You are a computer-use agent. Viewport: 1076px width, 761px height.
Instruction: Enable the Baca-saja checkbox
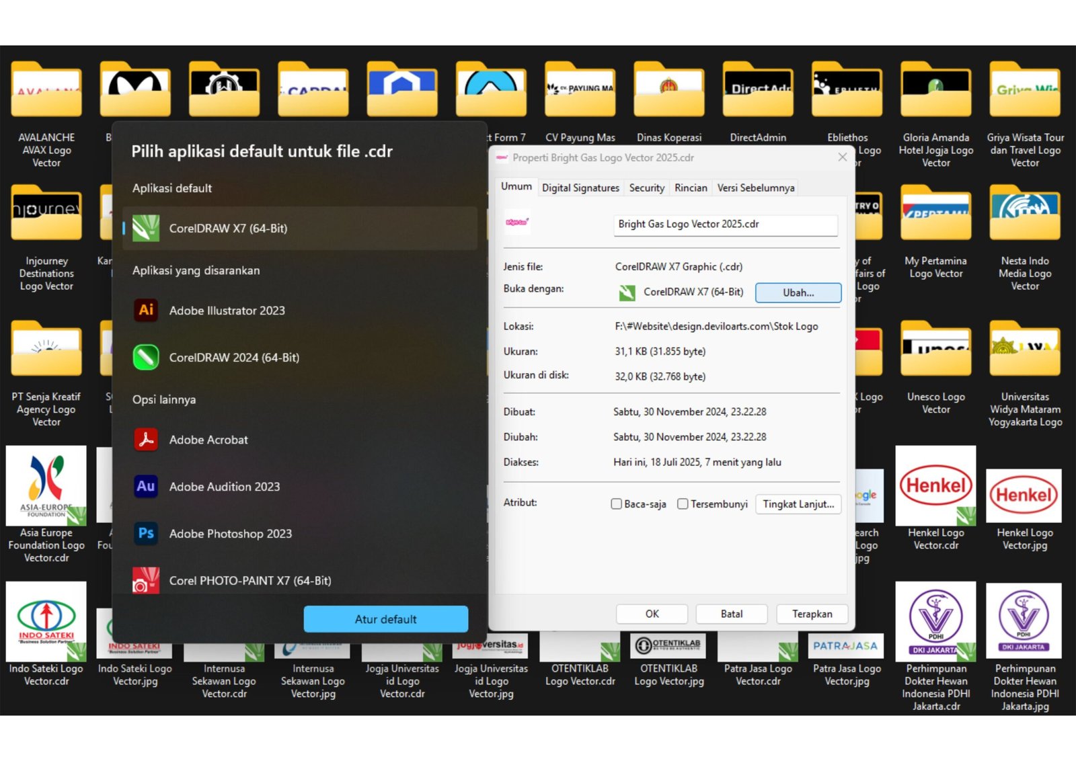pos(616,504)
